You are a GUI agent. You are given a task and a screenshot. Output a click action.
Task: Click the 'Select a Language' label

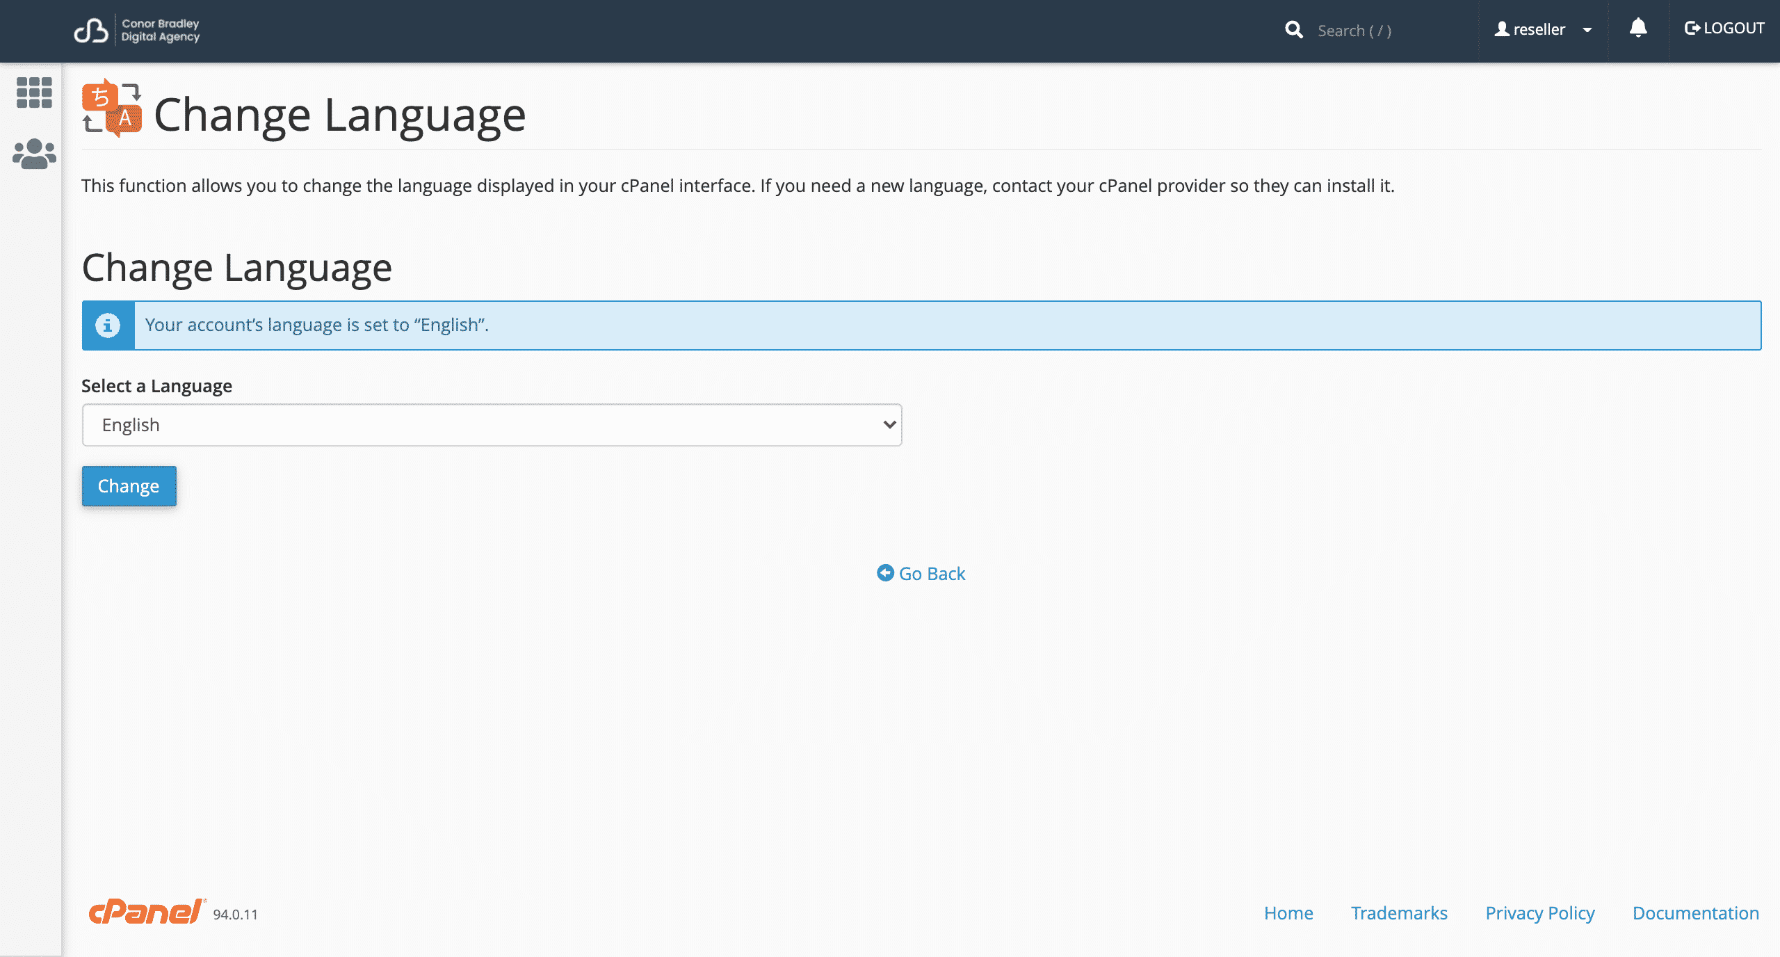pos(156,386)
